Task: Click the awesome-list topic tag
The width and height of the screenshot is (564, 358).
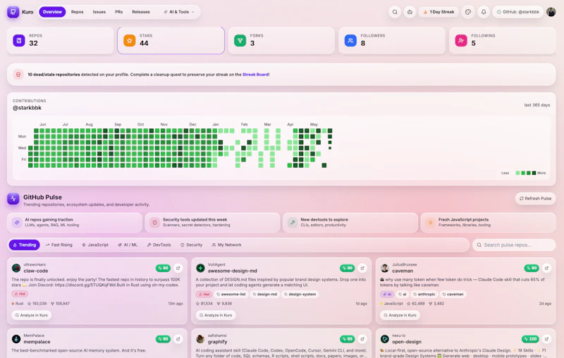Action: coord(231,294)
